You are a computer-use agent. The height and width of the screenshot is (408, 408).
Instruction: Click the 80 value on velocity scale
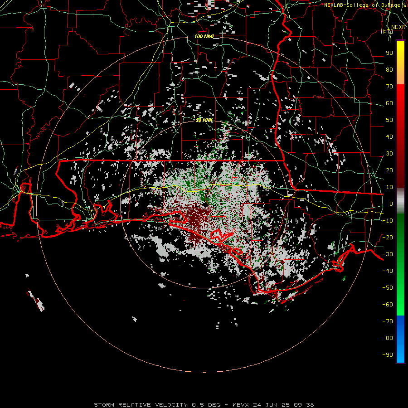pos(389,69)
